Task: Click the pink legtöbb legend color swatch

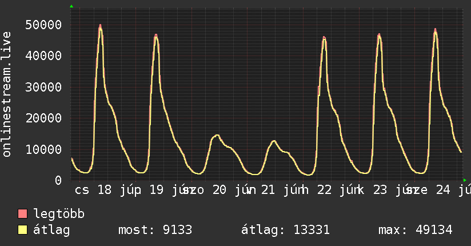Action: (22, 213)
